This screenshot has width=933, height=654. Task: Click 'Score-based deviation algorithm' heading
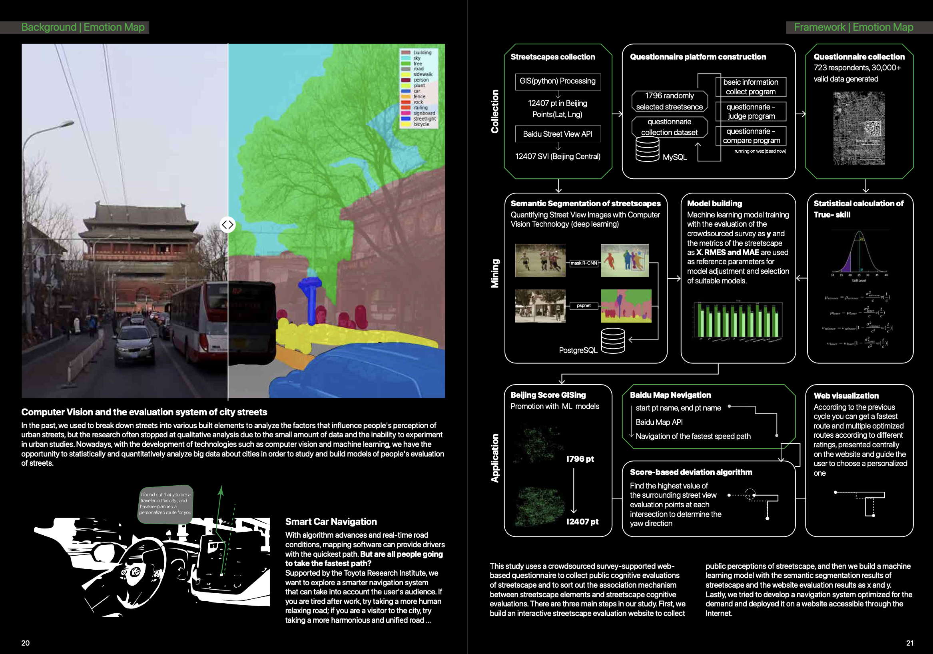click(691, 472)
